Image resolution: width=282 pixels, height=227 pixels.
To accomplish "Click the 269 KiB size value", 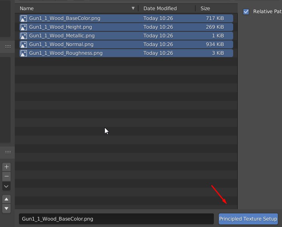I will click(215, 27).
